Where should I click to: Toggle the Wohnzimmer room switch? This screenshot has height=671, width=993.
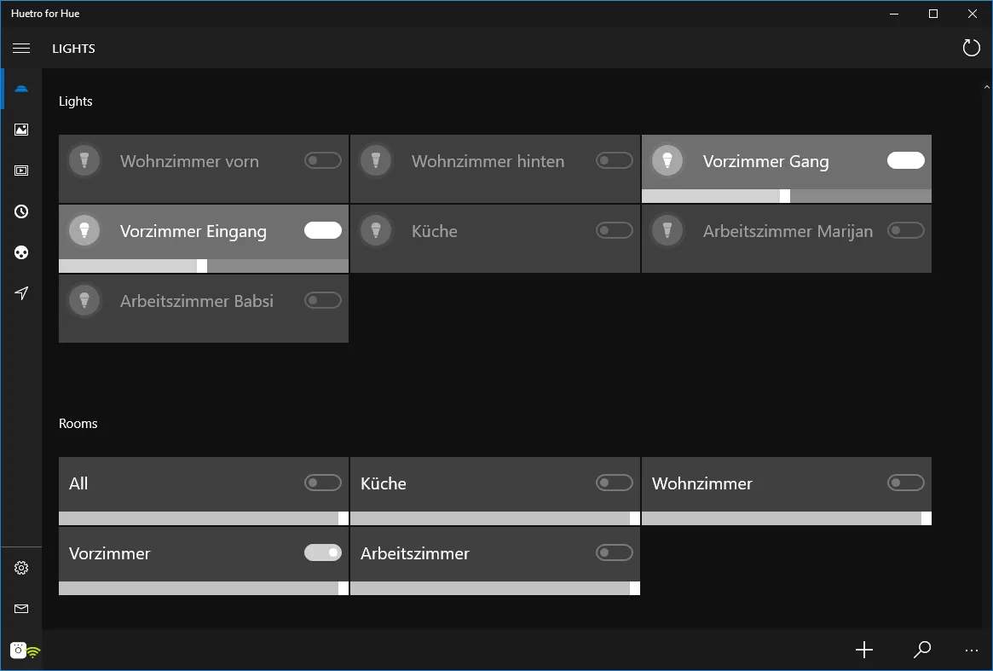pyautogui.click(x=905, y=483)
